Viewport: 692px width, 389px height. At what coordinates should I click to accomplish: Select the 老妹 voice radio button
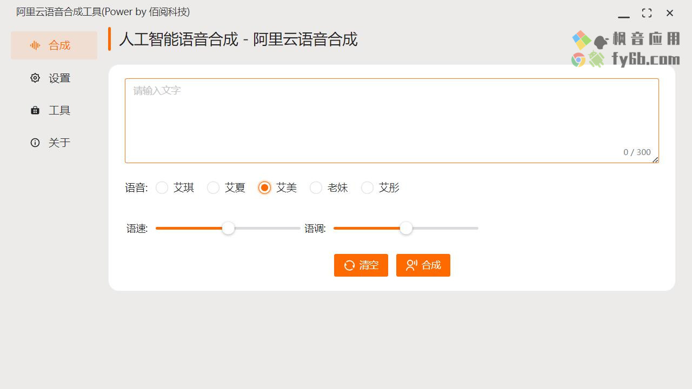pos(316,187)
